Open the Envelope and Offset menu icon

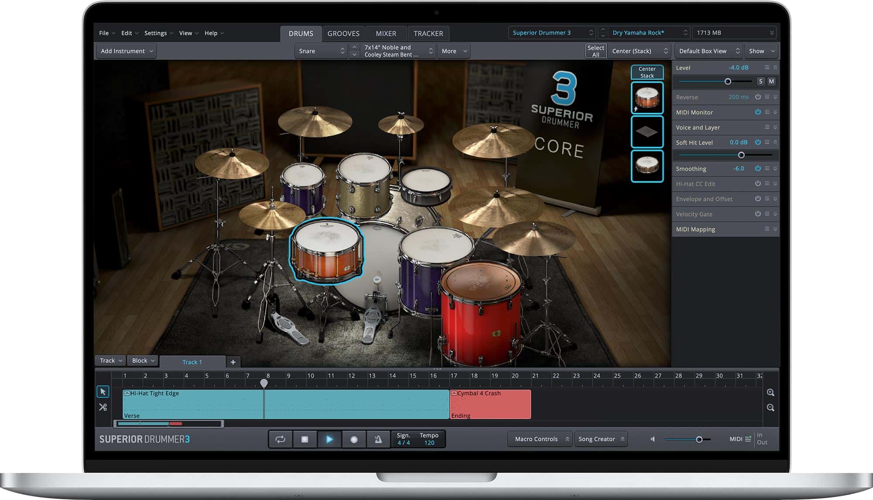[x=767, y=199]
